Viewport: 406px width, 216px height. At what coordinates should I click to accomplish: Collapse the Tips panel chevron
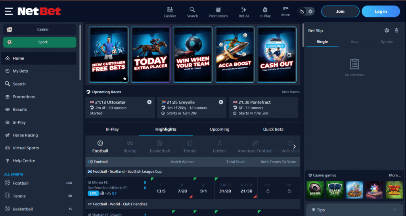395,210
